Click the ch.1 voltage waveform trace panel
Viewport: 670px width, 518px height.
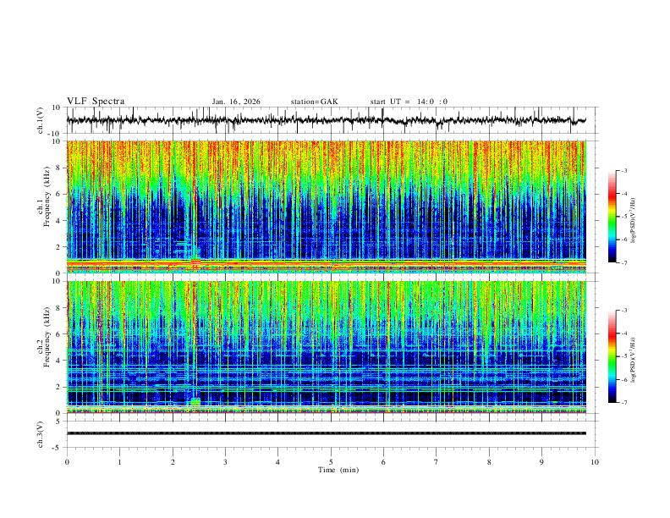pos(332,120)
